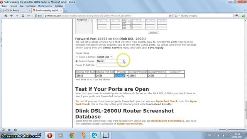Click the EN language indicator in tray
Image resolution: width=247 pixels, height=139 pixels.
pos(210,135)
